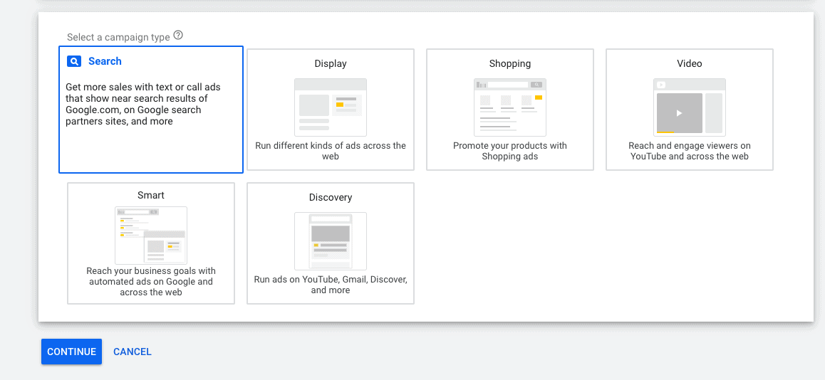Click the Cancel link
The image size is (825, 380).
pyautogui.click(x=133, y=352)
